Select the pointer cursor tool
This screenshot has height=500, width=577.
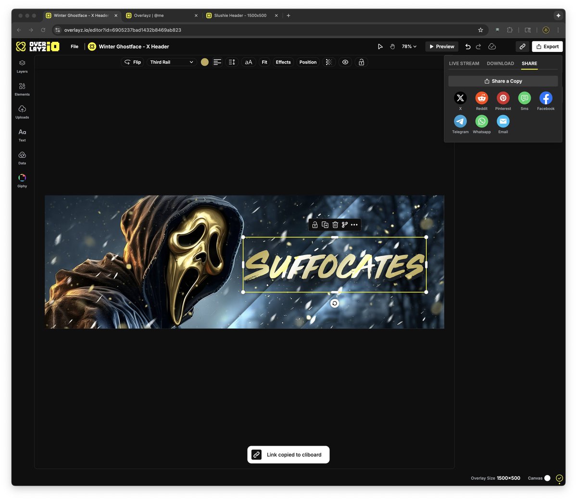(x=380, y=47)
